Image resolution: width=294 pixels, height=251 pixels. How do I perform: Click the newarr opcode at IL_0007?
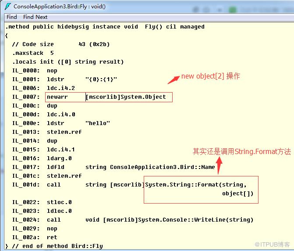point(57,97)
